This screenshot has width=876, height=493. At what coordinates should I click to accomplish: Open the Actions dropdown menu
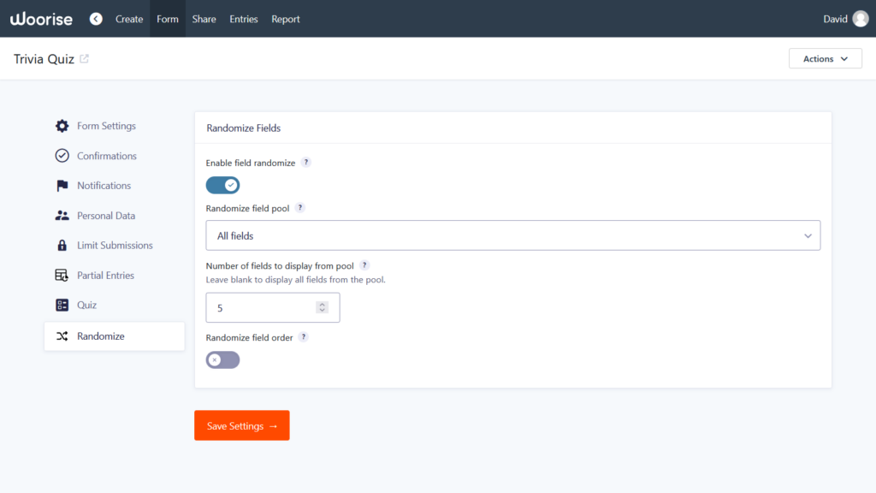825,59
